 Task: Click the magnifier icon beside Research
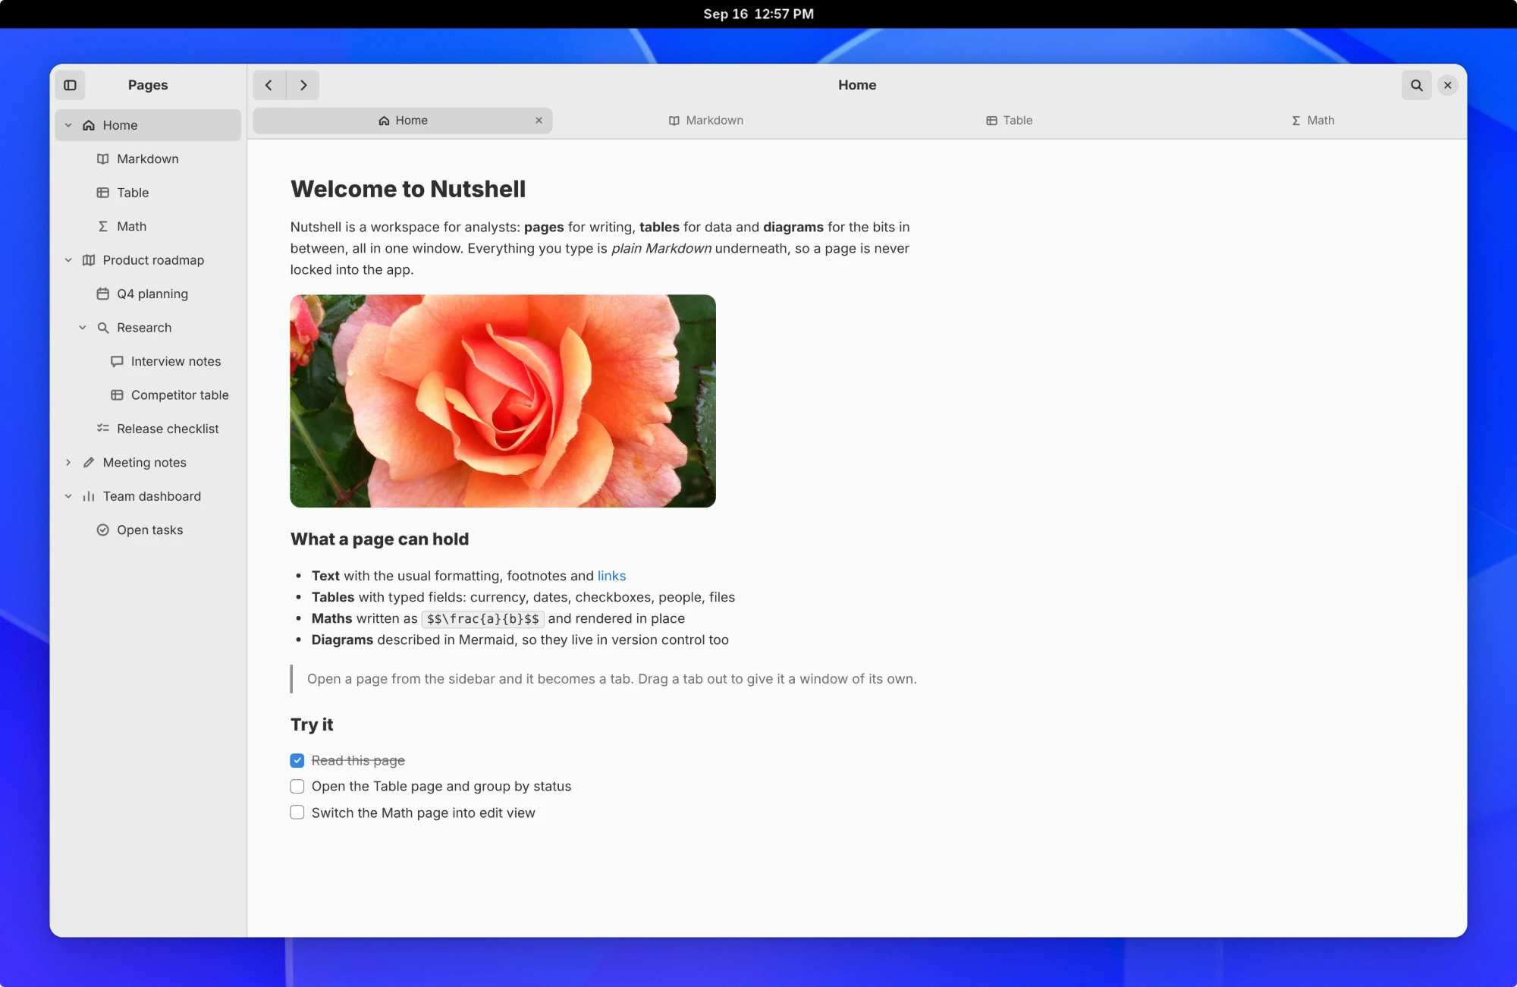103,328
